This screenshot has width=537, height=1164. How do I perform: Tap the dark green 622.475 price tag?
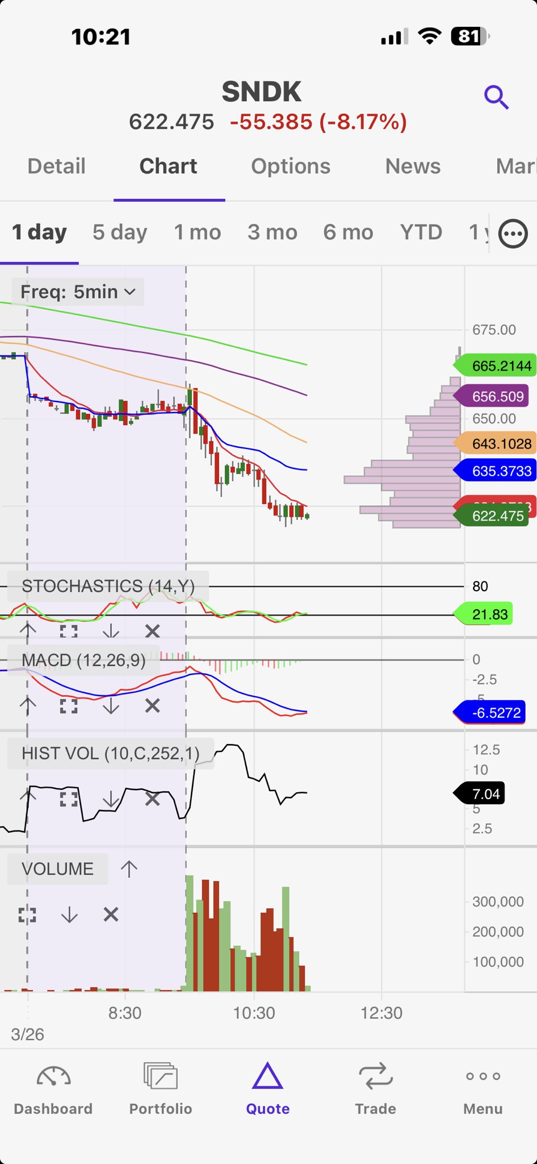point(492,516)
